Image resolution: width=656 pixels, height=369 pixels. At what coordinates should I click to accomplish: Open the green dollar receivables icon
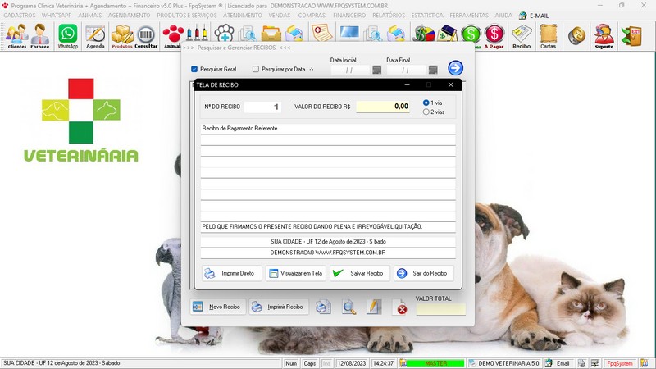[x=471, y=36]
